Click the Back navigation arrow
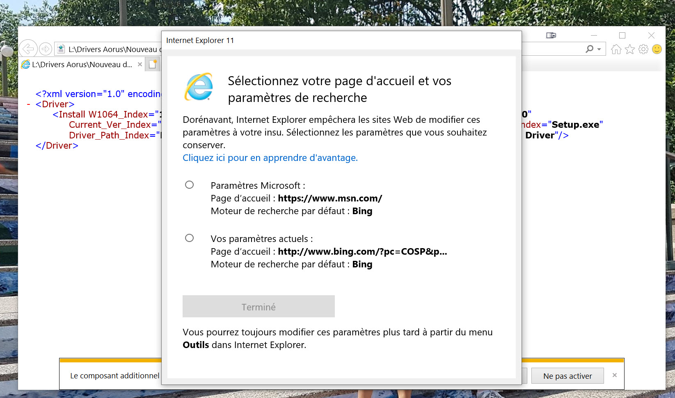The width and height of the screenshot is (675, 398). point(28,49)
